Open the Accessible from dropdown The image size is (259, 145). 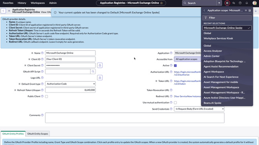tap(187, 59)
